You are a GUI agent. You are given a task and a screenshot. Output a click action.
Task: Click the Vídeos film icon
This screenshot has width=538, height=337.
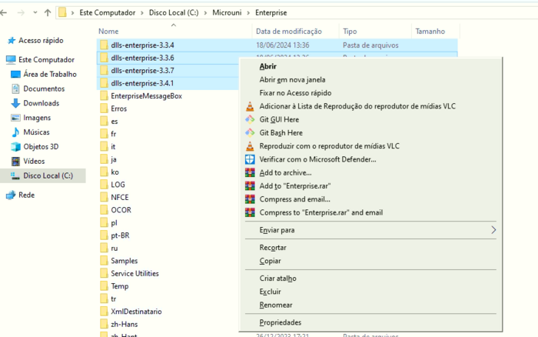tap(16, 161)
